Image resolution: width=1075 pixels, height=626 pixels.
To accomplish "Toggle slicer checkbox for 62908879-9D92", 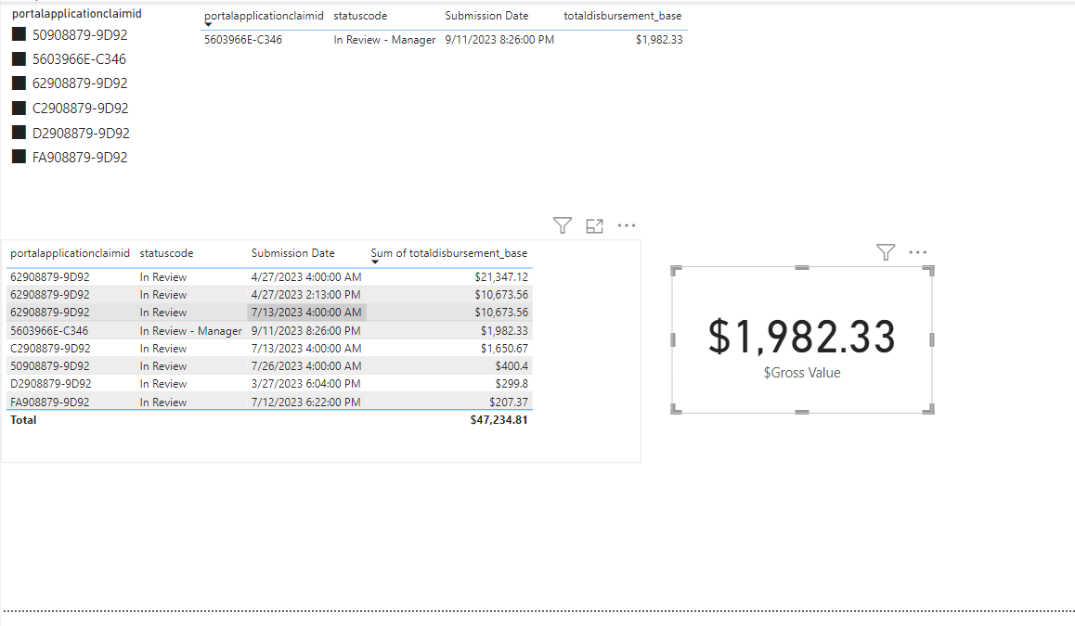I will coord(19,83).
